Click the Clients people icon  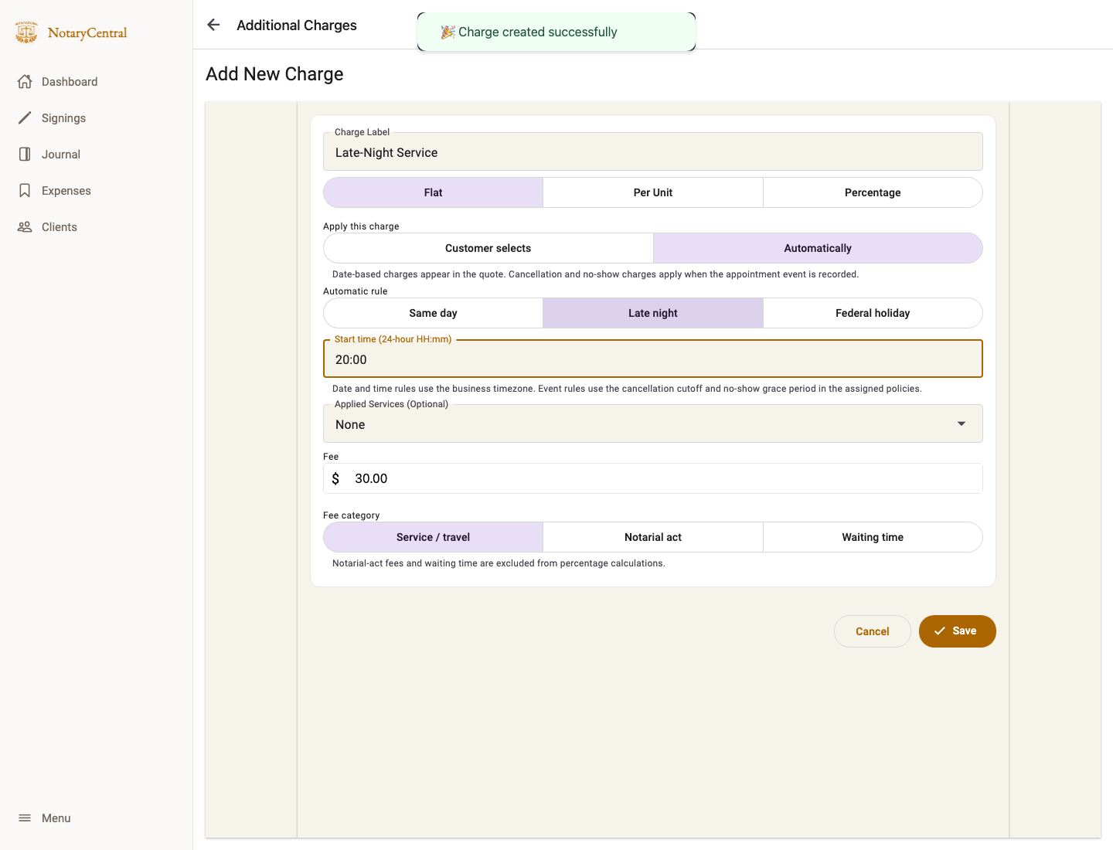click(x=25, y=227)
